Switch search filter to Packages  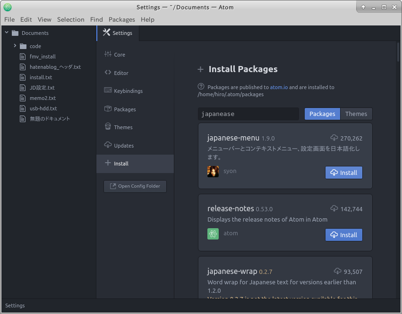(322, 114)
